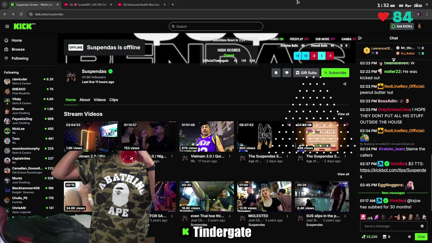Click the green Chat send button

[421, 237]
